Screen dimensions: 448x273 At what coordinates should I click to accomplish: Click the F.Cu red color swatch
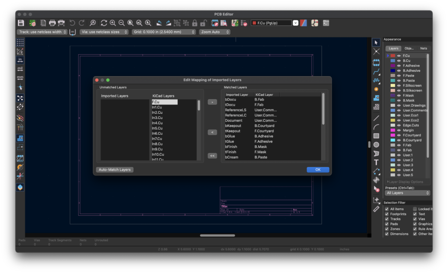click(393, 56)
